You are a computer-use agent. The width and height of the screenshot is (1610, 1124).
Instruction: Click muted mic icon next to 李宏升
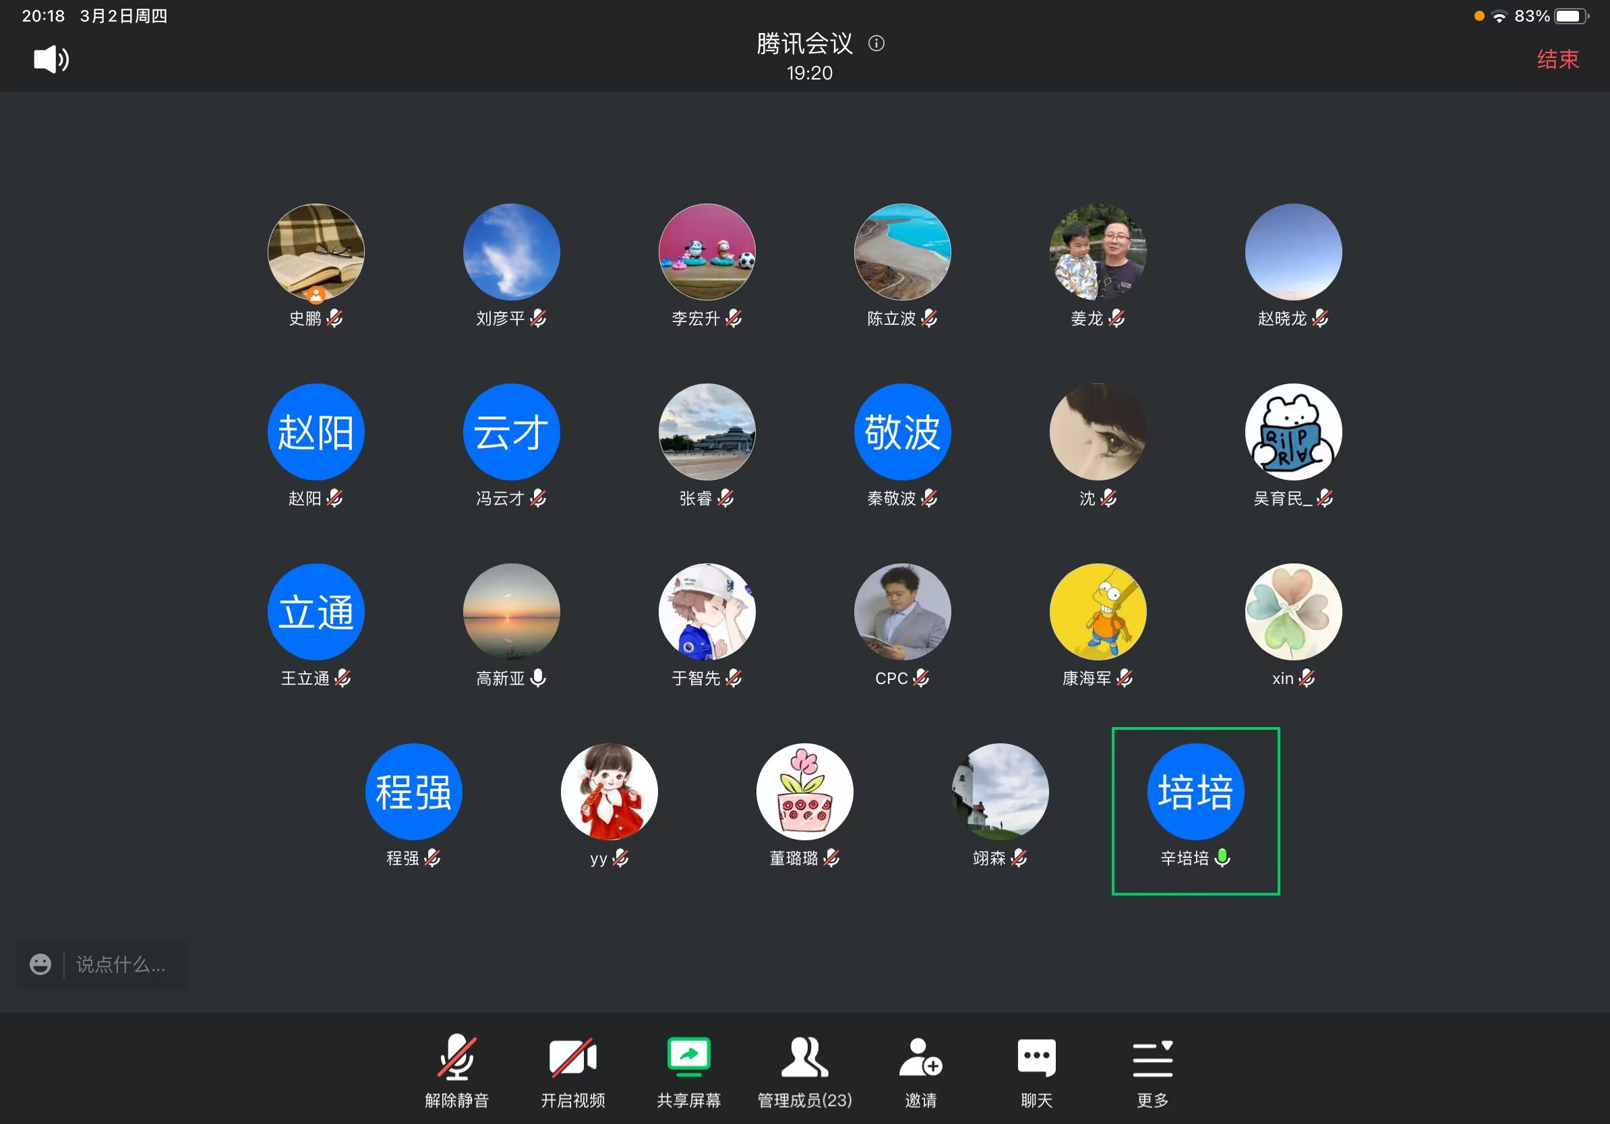[x=734, y=318]
